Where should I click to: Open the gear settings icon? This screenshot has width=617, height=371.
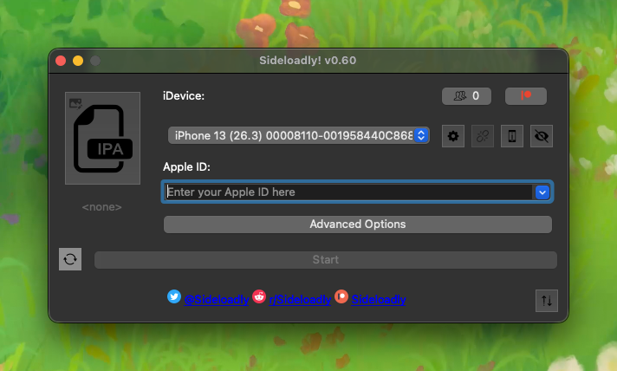click(453, 136)
